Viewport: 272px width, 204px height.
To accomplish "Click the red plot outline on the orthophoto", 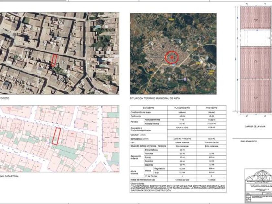I will pos(54,60).
